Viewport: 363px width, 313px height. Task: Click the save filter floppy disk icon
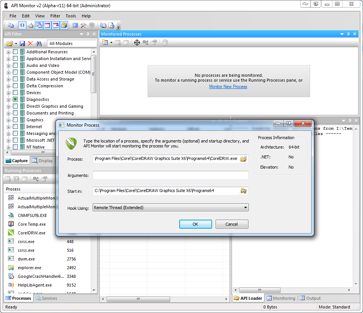(22, 43)
